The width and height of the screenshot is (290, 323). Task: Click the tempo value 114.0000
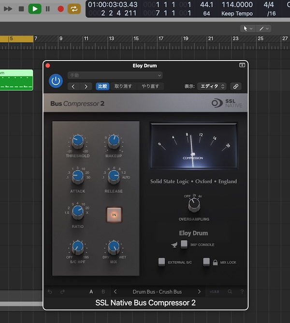tap(237, 4)
